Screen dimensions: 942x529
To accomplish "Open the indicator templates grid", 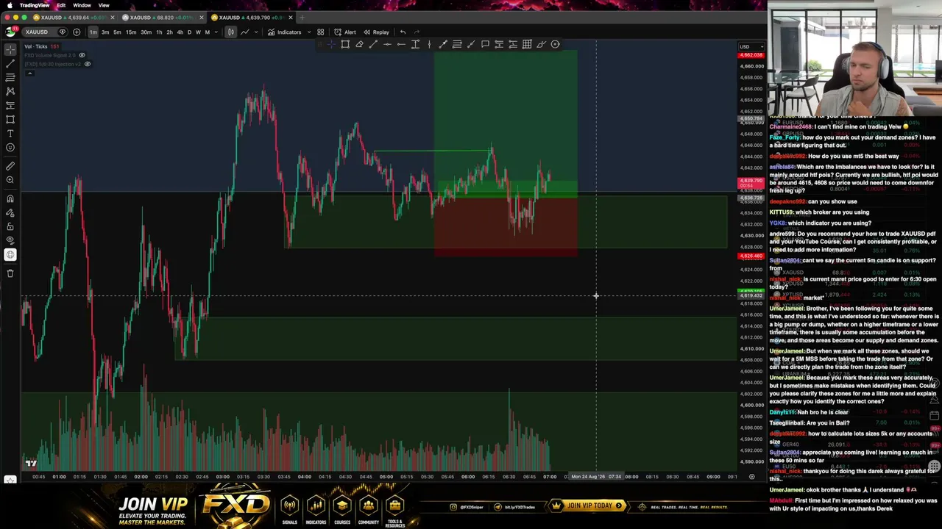I will tap(321, 32).
